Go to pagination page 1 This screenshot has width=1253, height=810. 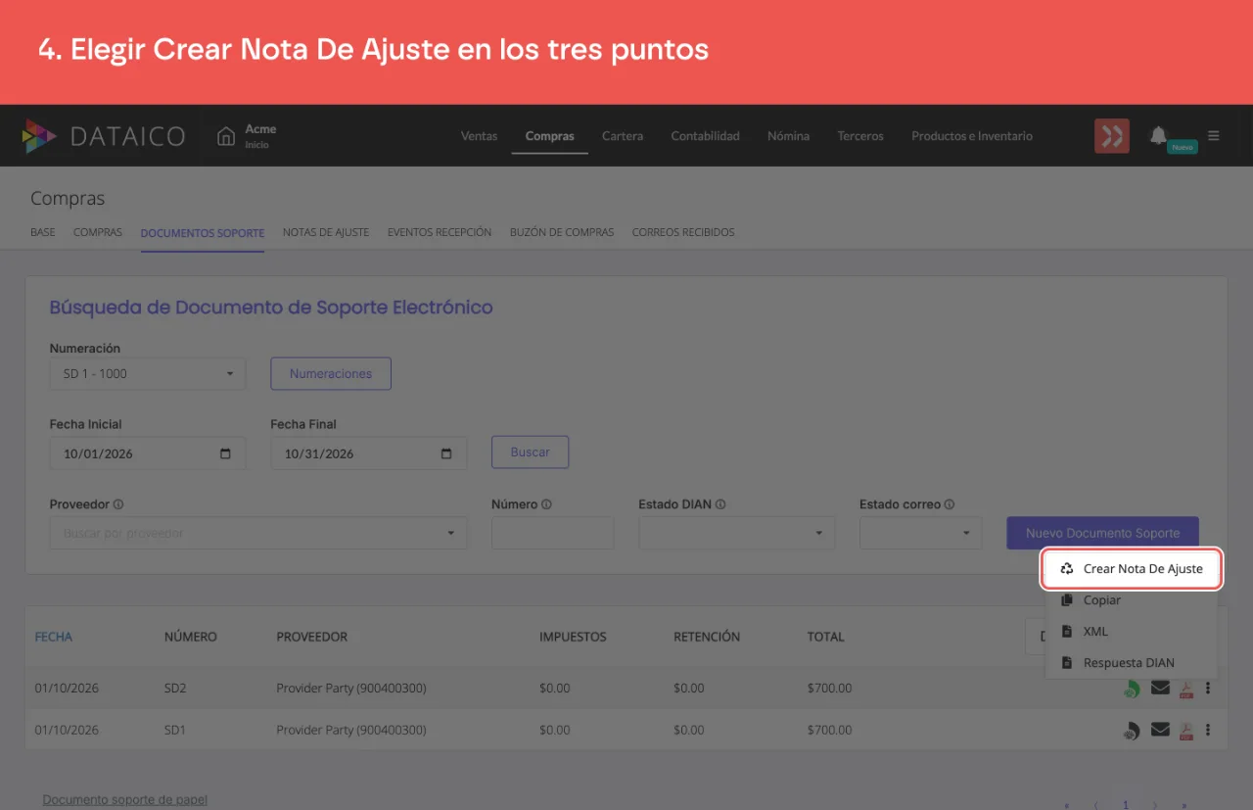(1126, 804)
